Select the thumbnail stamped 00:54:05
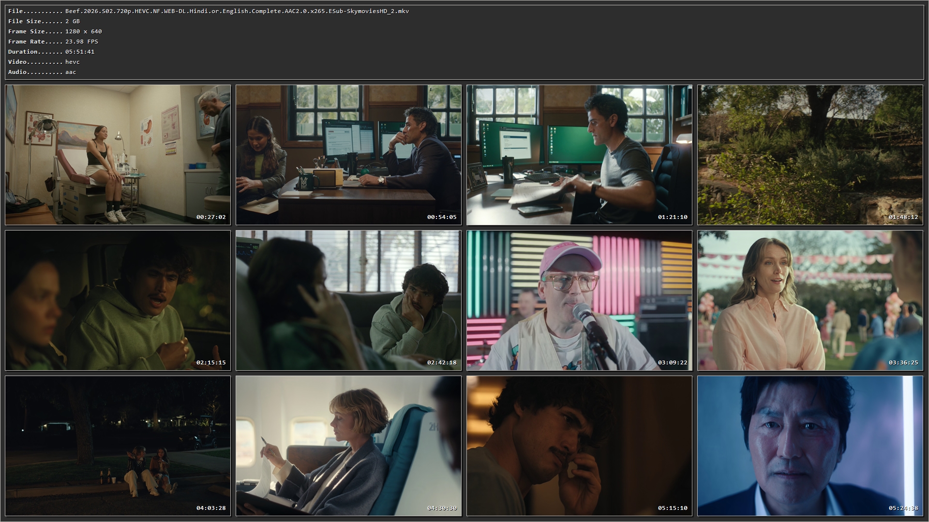The width and height of the screenshot is (929, 522). 348,155
